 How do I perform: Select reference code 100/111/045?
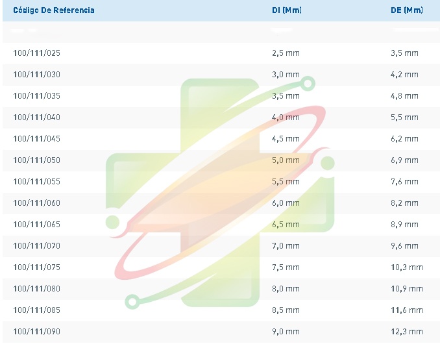37,139
